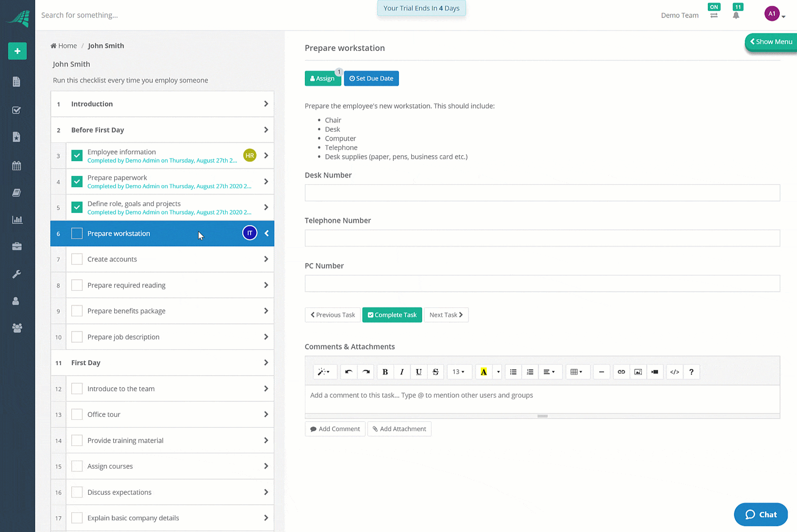Click the yellow font highlight color button
The width and height of the screenshot is (797, 532).
click(484, 372)
